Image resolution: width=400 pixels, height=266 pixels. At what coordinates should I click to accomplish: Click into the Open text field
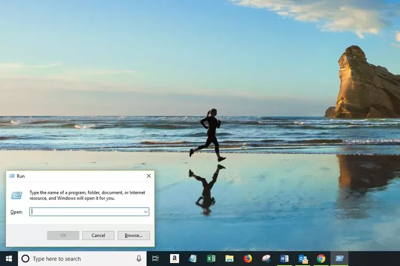89,212
